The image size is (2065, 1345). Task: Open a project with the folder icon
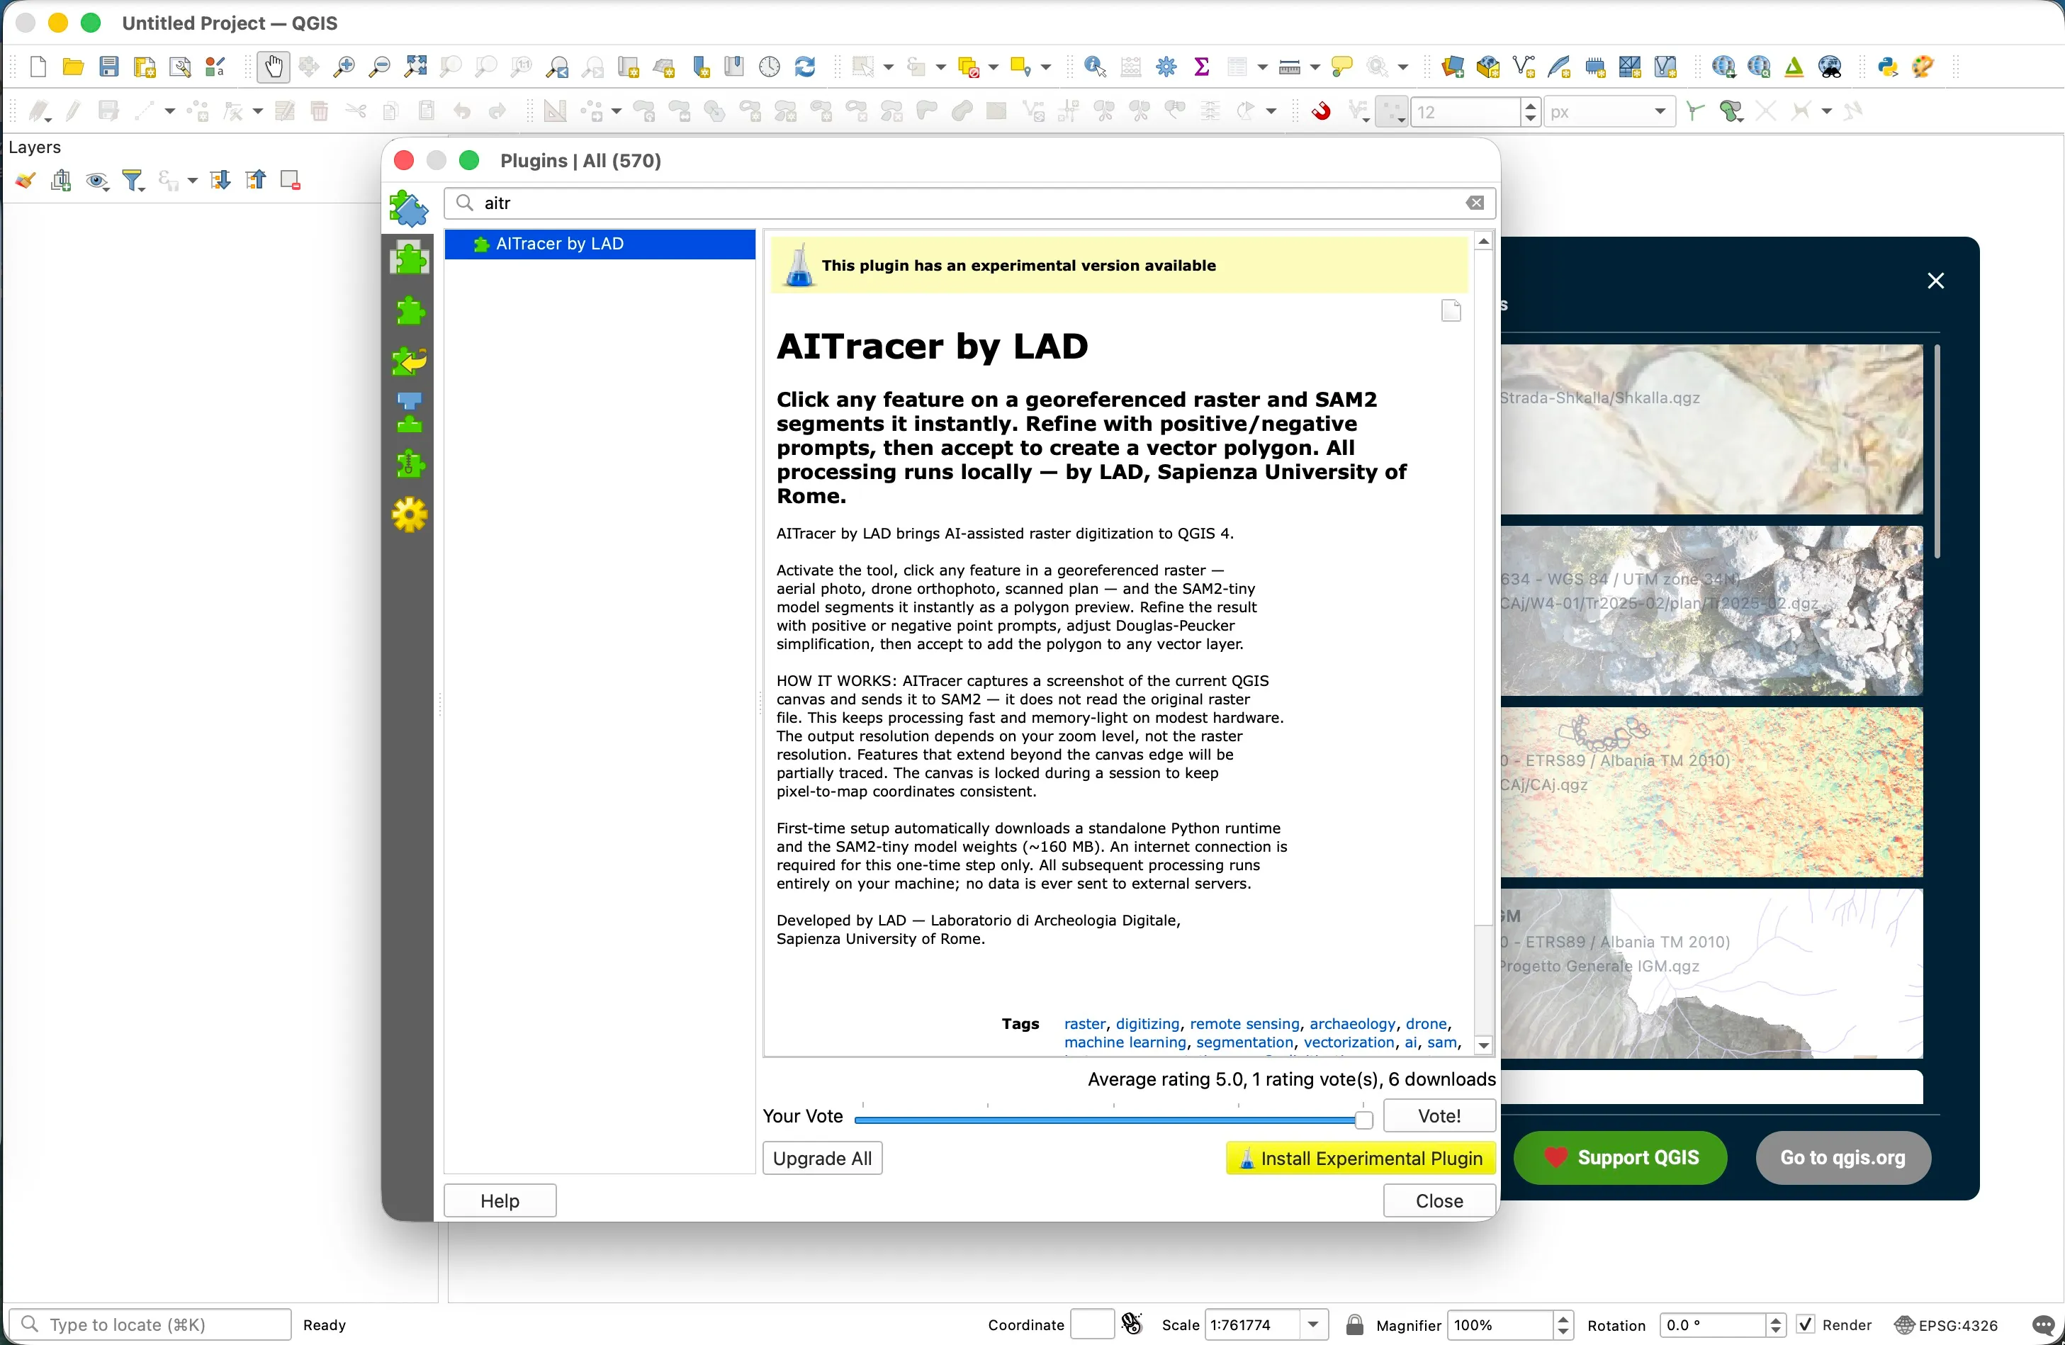[x=74, y=67]
